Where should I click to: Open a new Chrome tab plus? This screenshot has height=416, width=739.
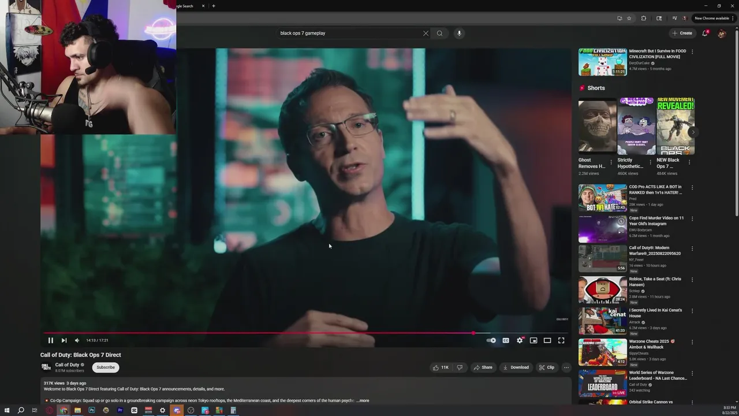pos(214,6)
